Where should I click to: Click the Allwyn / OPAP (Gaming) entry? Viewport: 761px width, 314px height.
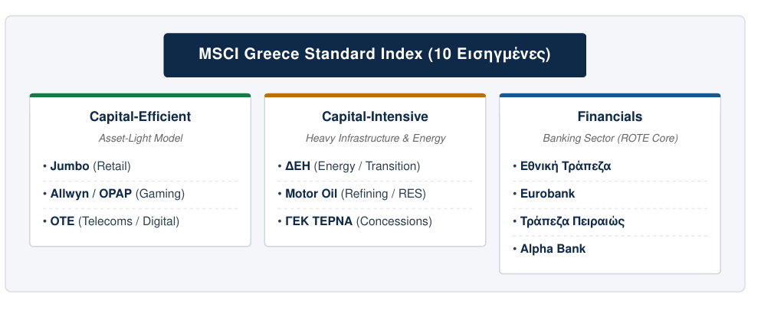[x=140, y=194]
